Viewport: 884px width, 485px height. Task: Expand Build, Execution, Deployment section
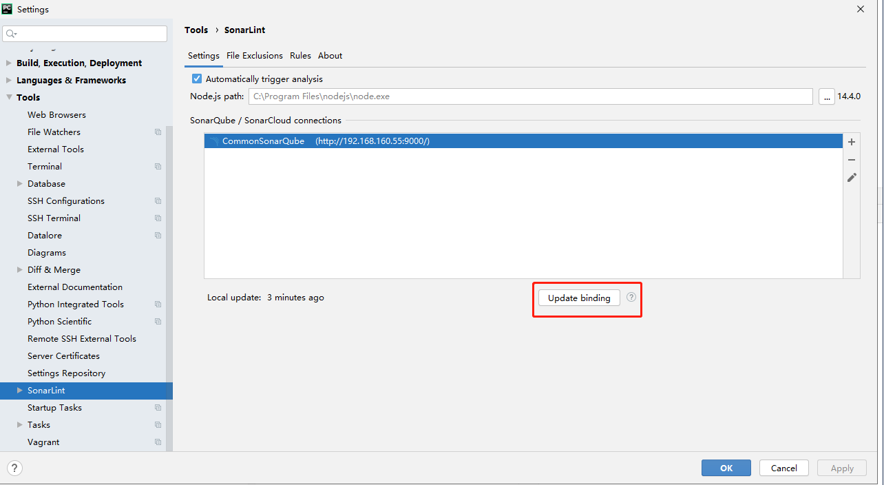[9, 63]
